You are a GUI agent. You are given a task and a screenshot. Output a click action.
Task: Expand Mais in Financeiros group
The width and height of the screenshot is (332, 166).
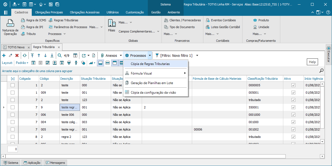click(x=170, y=34)
